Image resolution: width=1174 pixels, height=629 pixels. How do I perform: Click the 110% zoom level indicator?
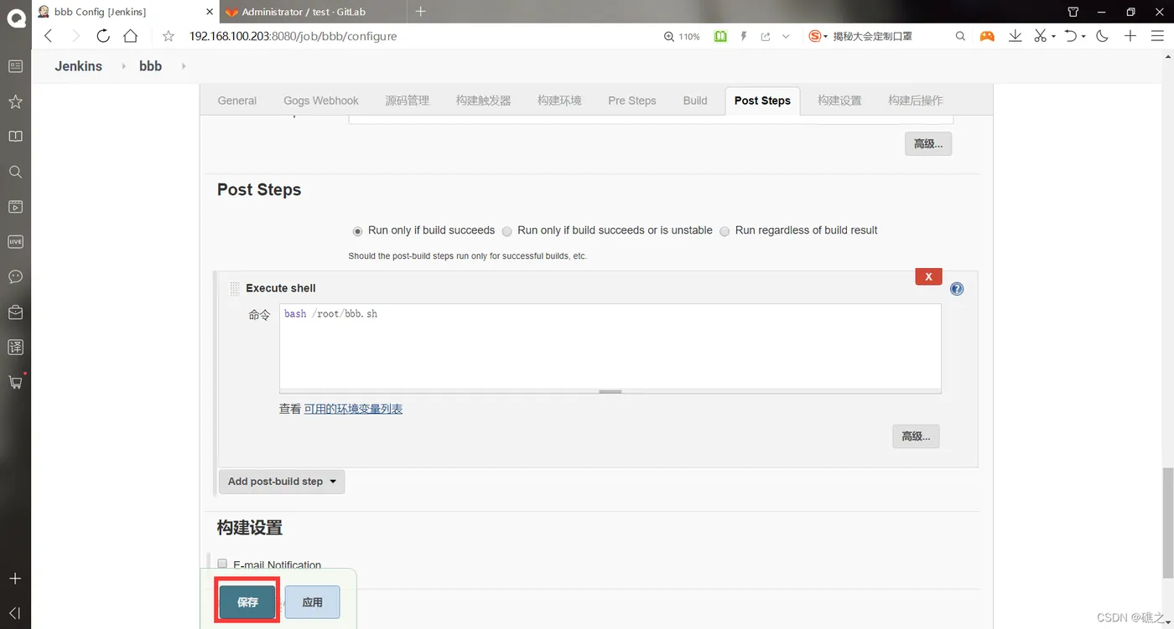click(682, 37)
